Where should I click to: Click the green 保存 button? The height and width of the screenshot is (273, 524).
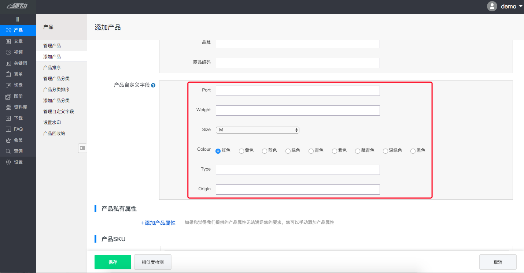[112, 262]
